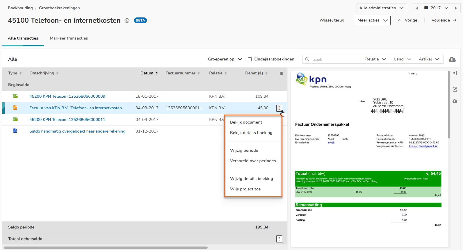Screen dimensions: 463x250
Task: Click the search magnifier icon
Action: pyautogui.click(x=307, y=59)
